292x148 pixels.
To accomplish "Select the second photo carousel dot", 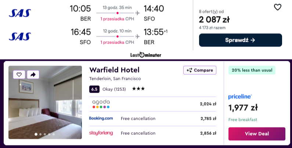I will (x=40, y=134).
